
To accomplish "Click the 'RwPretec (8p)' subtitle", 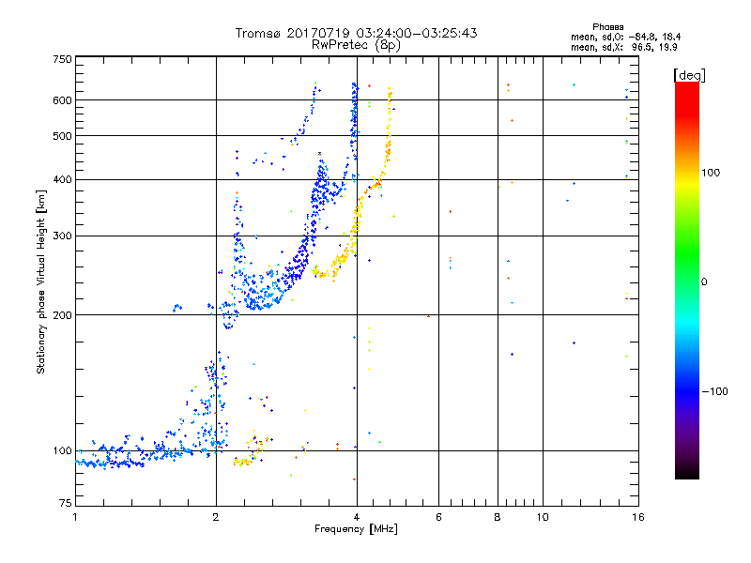I will pyautogui.click(x=356, y=45).
